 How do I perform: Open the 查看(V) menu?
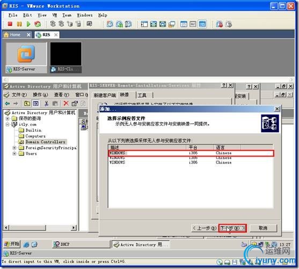click(61, 95)
